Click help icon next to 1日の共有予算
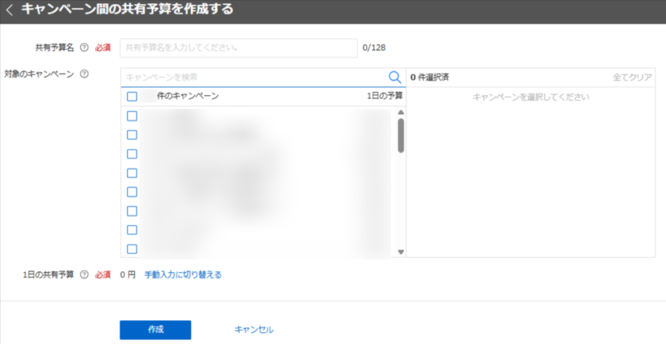The width and height of the screenshot is (666, 344). pos(84,275)
